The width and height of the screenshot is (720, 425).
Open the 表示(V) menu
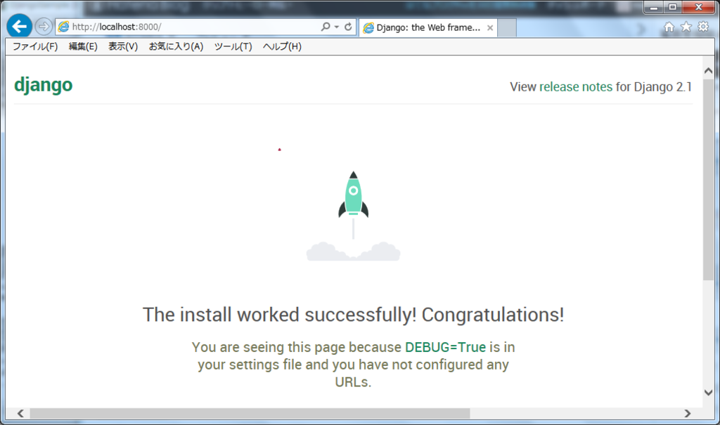click(x=123, y=46)
